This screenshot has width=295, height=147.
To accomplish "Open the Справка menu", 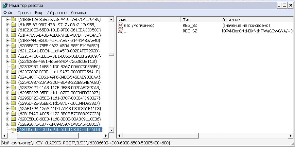I will click(x=78, y=13).
